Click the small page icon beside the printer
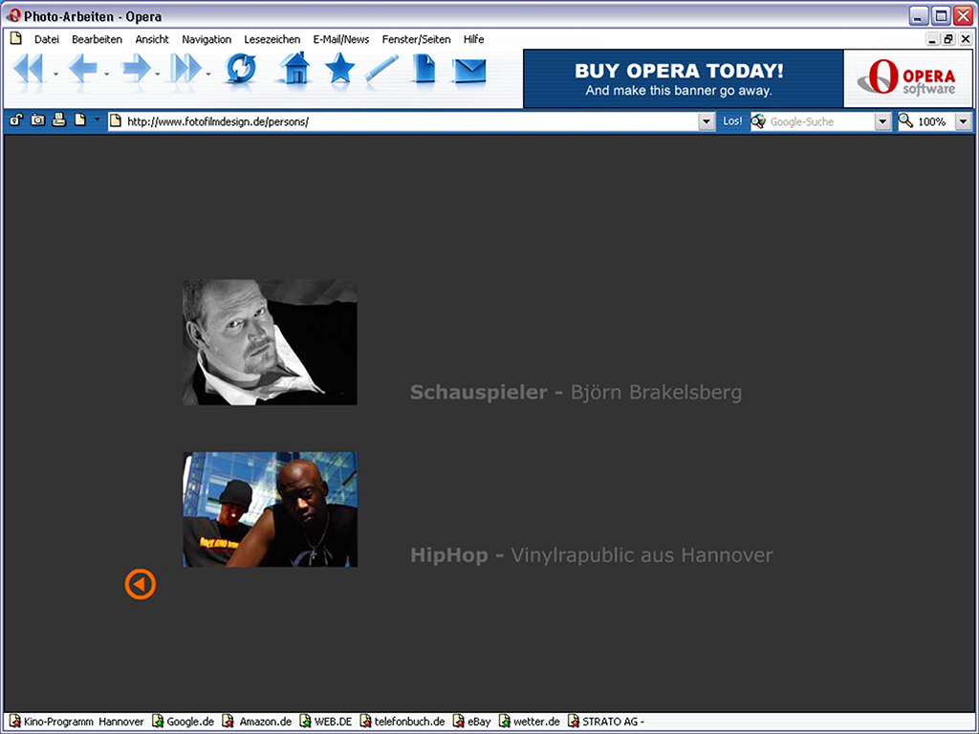 click(x=80, y=119)
